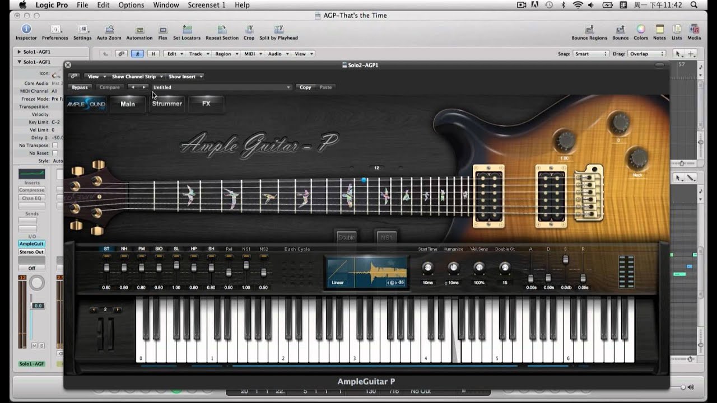The width and height of the screenshot is (717, 403).
Task: Open the Audio dropdown in arrange area
Action: click(278, 54)
